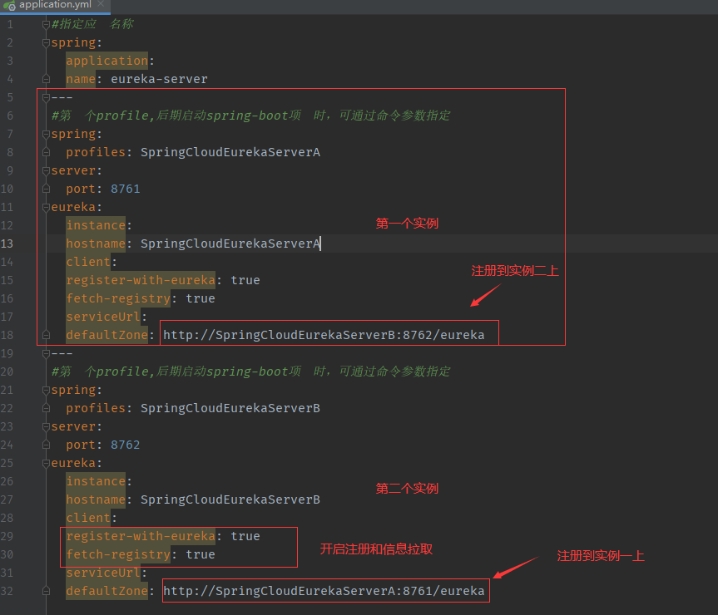Screen dimensions: 718x615
Task: Close the application.yml tab
Action: tap(101, 4)
